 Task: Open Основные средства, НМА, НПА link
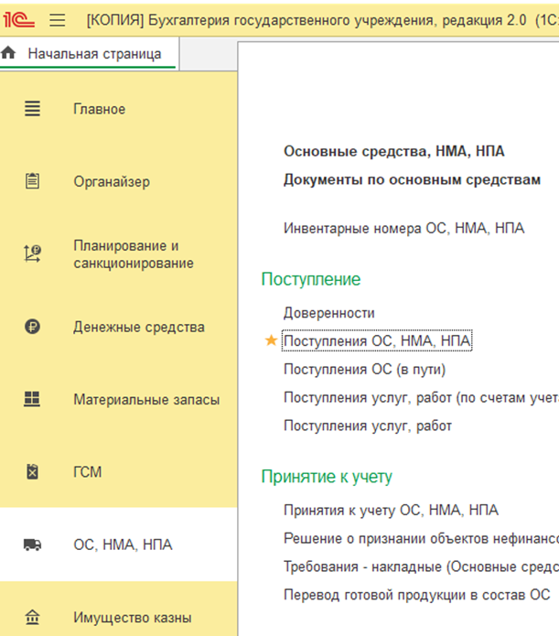click(394, 151)
